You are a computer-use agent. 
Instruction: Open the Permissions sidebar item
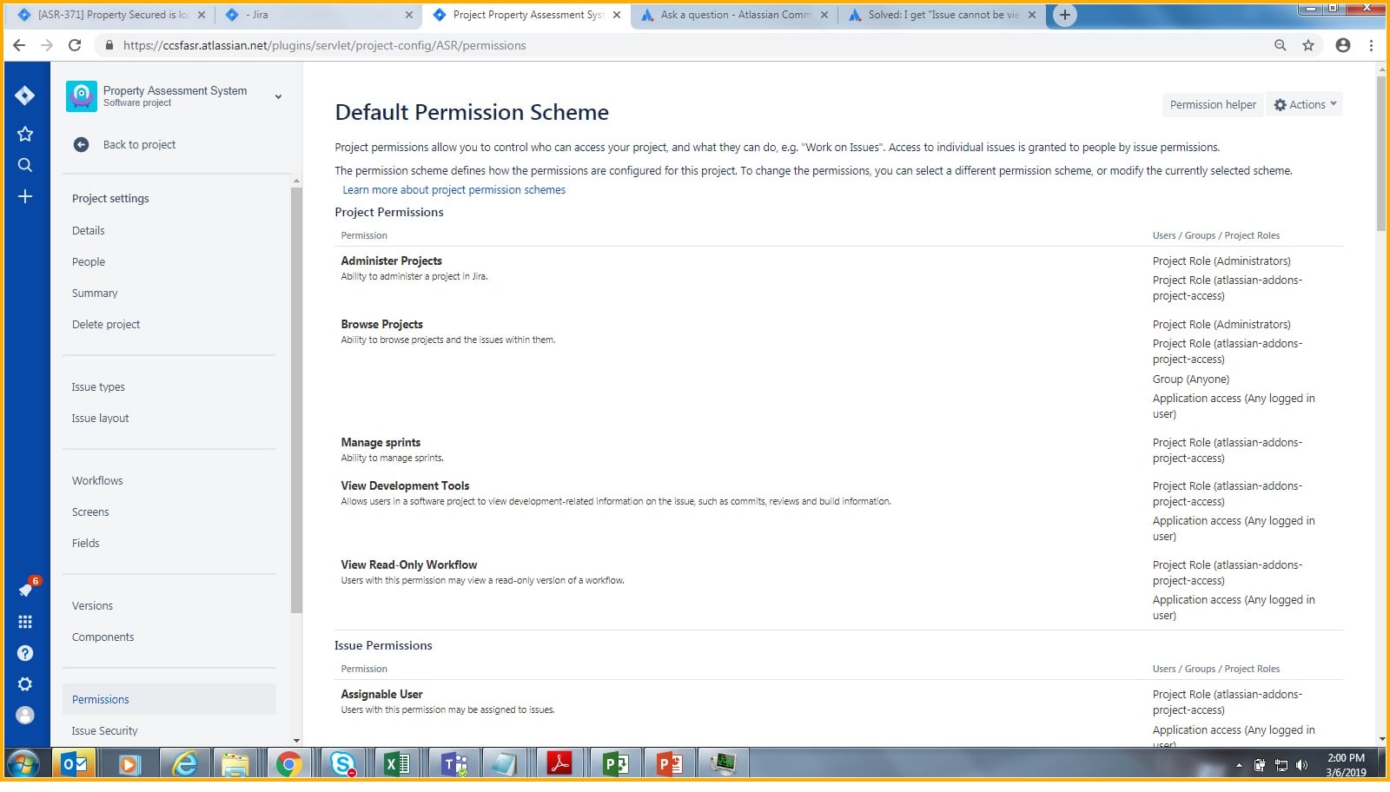[169, 700]
